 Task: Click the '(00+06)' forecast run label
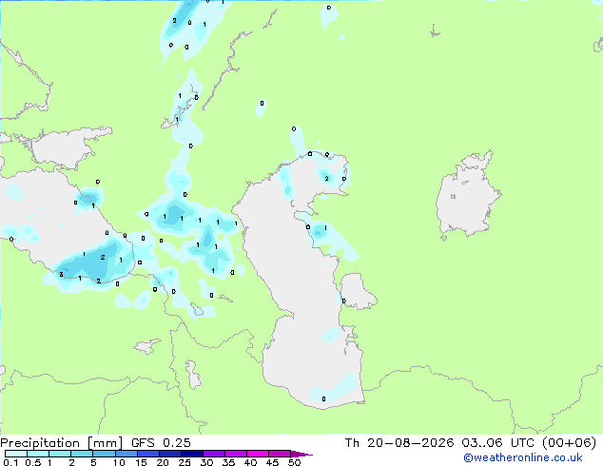point(569,443)
